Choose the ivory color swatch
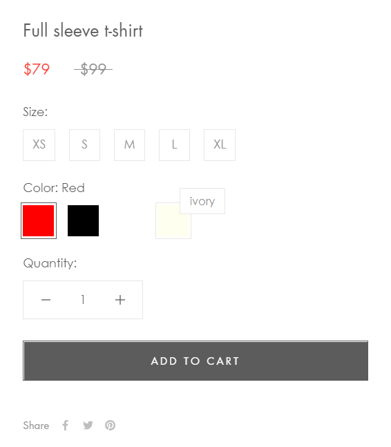 [x=171, y=224]
